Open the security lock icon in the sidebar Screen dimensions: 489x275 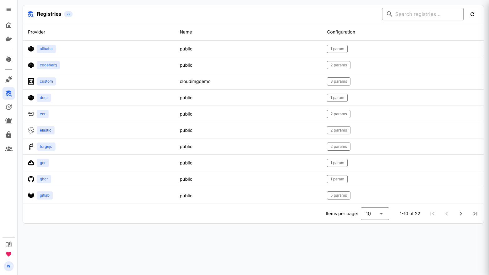[9, 135]
